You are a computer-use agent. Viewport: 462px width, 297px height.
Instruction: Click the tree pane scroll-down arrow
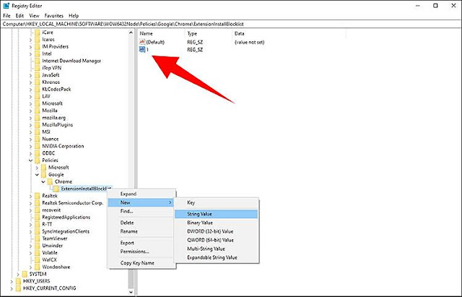131,292
